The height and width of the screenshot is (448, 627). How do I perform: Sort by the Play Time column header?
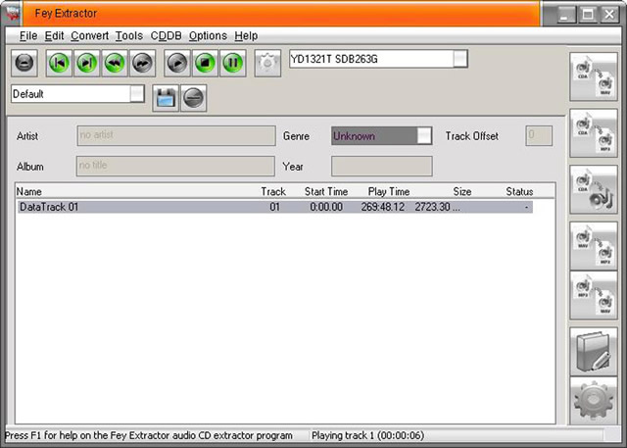click(x=389, y=191)
